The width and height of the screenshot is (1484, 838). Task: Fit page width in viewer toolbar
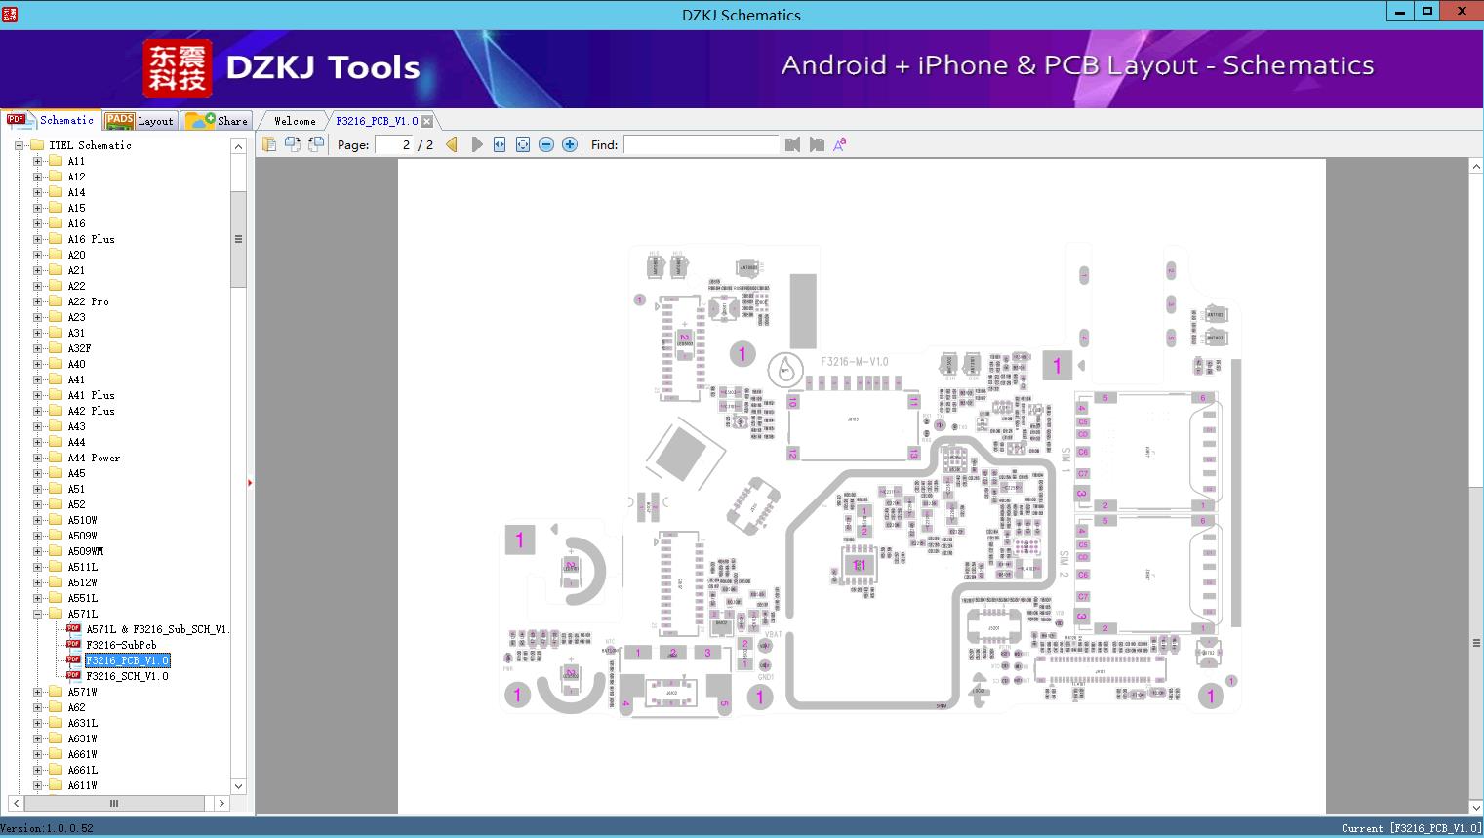pos(500,144)
